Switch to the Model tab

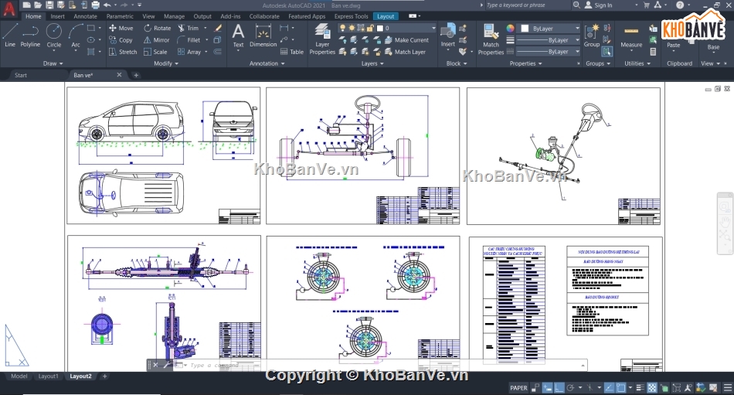(x=19, y=376)
